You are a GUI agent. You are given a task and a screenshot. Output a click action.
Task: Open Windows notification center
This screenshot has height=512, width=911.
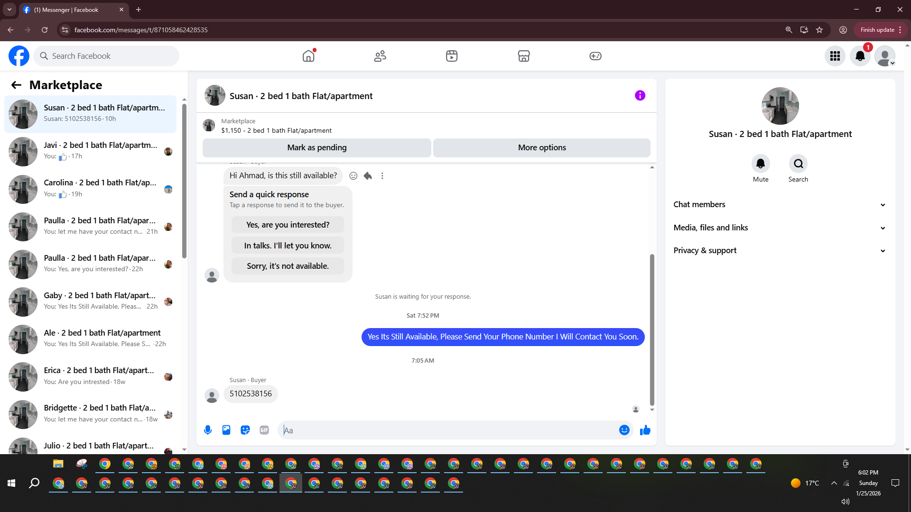coord(895,483)
